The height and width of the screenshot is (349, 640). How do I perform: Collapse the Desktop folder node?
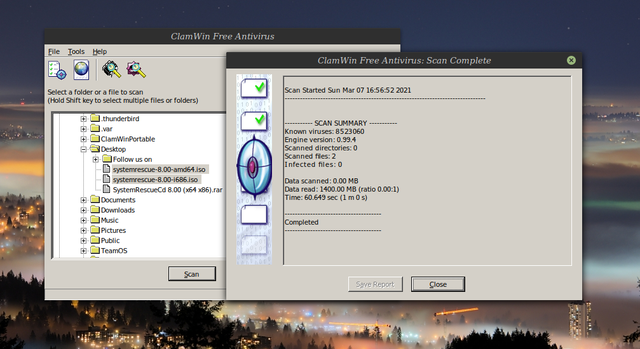pyautogui.click(x=83, y=149)
